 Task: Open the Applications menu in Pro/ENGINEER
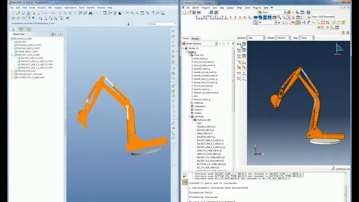click(x=70, y=7)
